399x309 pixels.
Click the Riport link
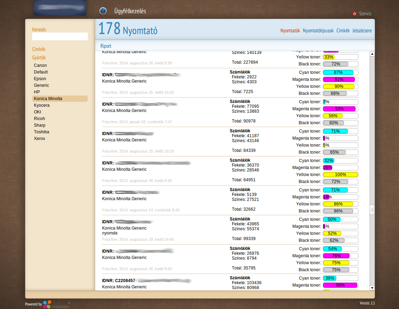point(106,46)
